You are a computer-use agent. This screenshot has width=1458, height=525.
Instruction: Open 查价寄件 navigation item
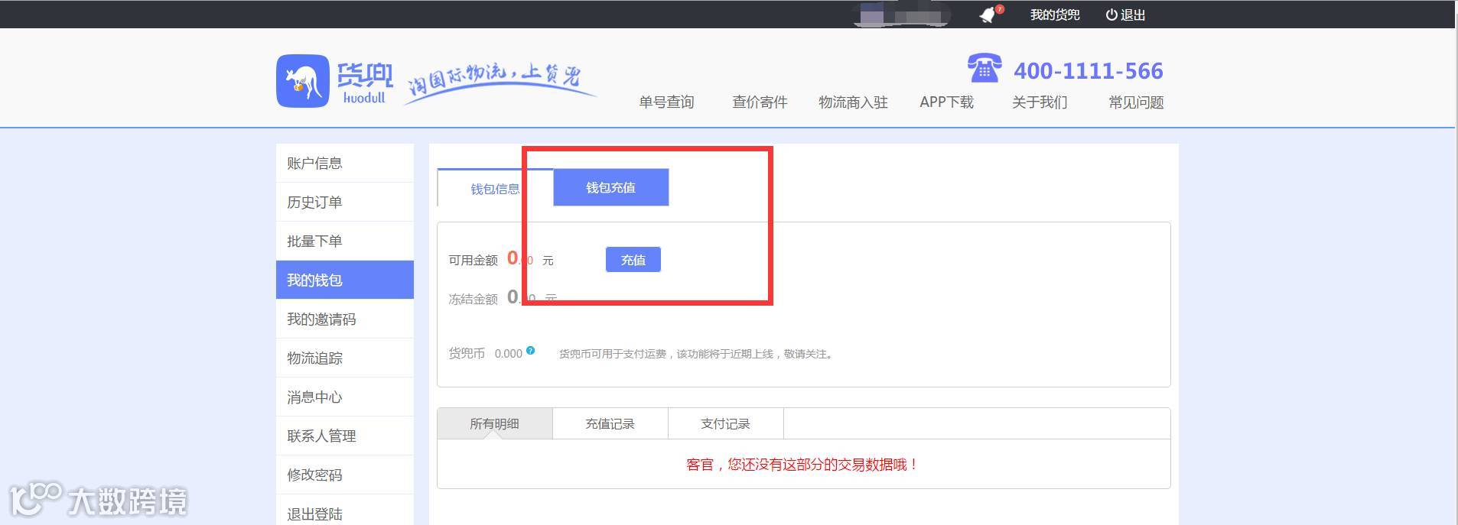pos(760,102)
